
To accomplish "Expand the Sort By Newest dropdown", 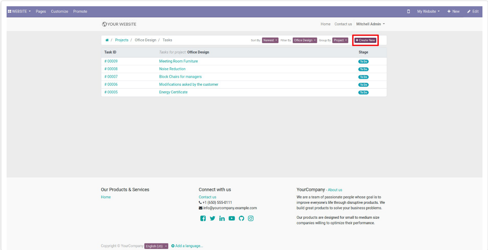I will [x=270, y=40].
